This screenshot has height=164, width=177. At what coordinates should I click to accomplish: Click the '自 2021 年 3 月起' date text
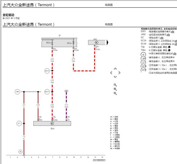coord(11,18)
